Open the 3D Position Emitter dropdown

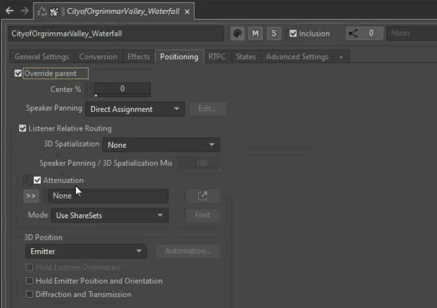click(86, 251)
